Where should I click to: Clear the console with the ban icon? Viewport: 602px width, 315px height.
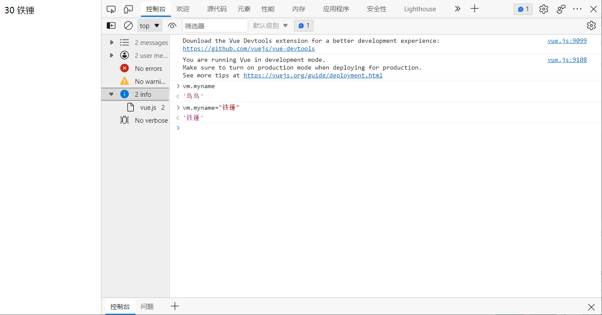(128, 26)
